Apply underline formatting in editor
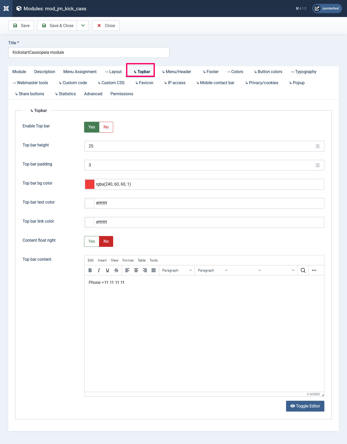The image size is (347, 444). coord(108,270)
